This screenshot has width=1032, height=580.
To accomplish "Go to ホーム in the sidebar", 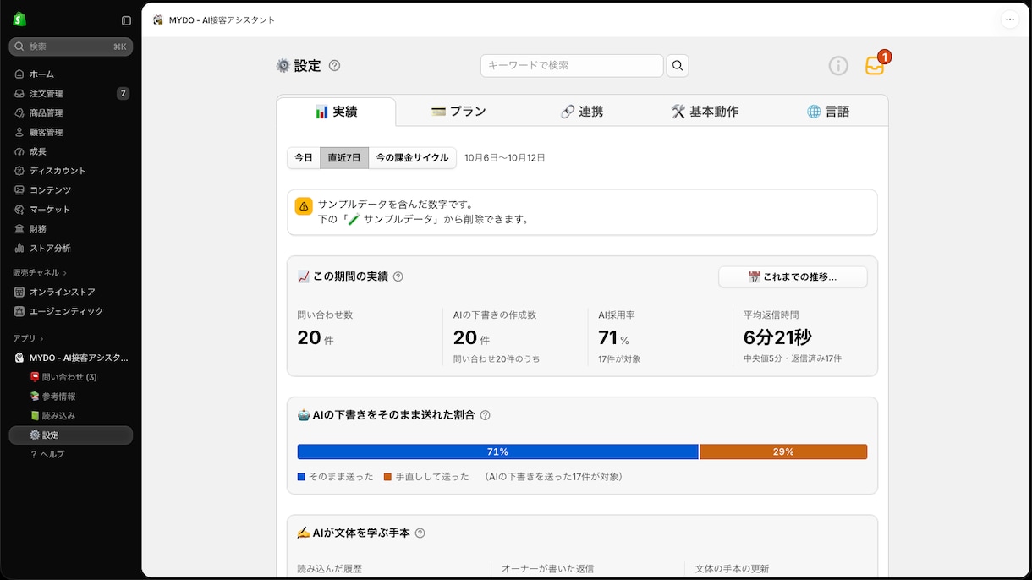I will [x=71, y=74].
